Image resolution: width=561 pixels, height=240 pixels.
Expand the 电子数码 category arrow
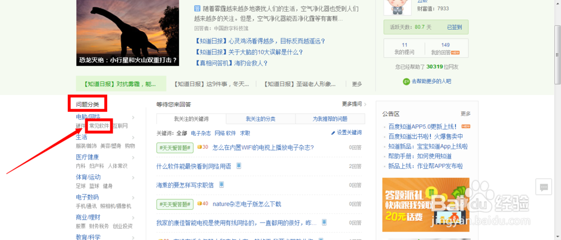pyautogui.click(x=133, y=197)
